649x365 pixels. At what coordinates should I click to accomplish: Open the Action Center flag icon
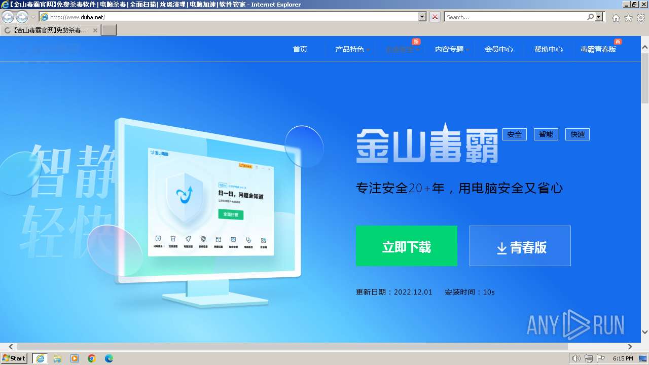coord(601,358)
